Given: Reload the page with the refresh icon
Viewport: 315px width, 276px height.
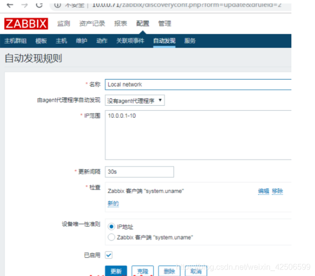Looking at the screenshot, I should [x=39, y=5].
